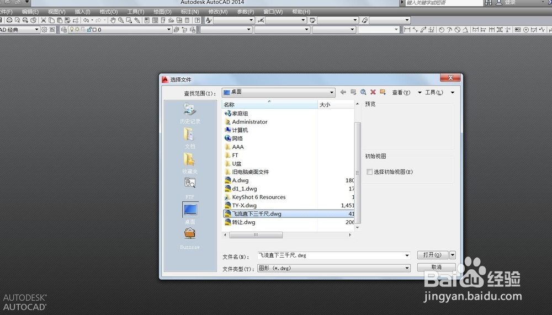
Task: Expand the text style dropdown
Action: (251, 20)
